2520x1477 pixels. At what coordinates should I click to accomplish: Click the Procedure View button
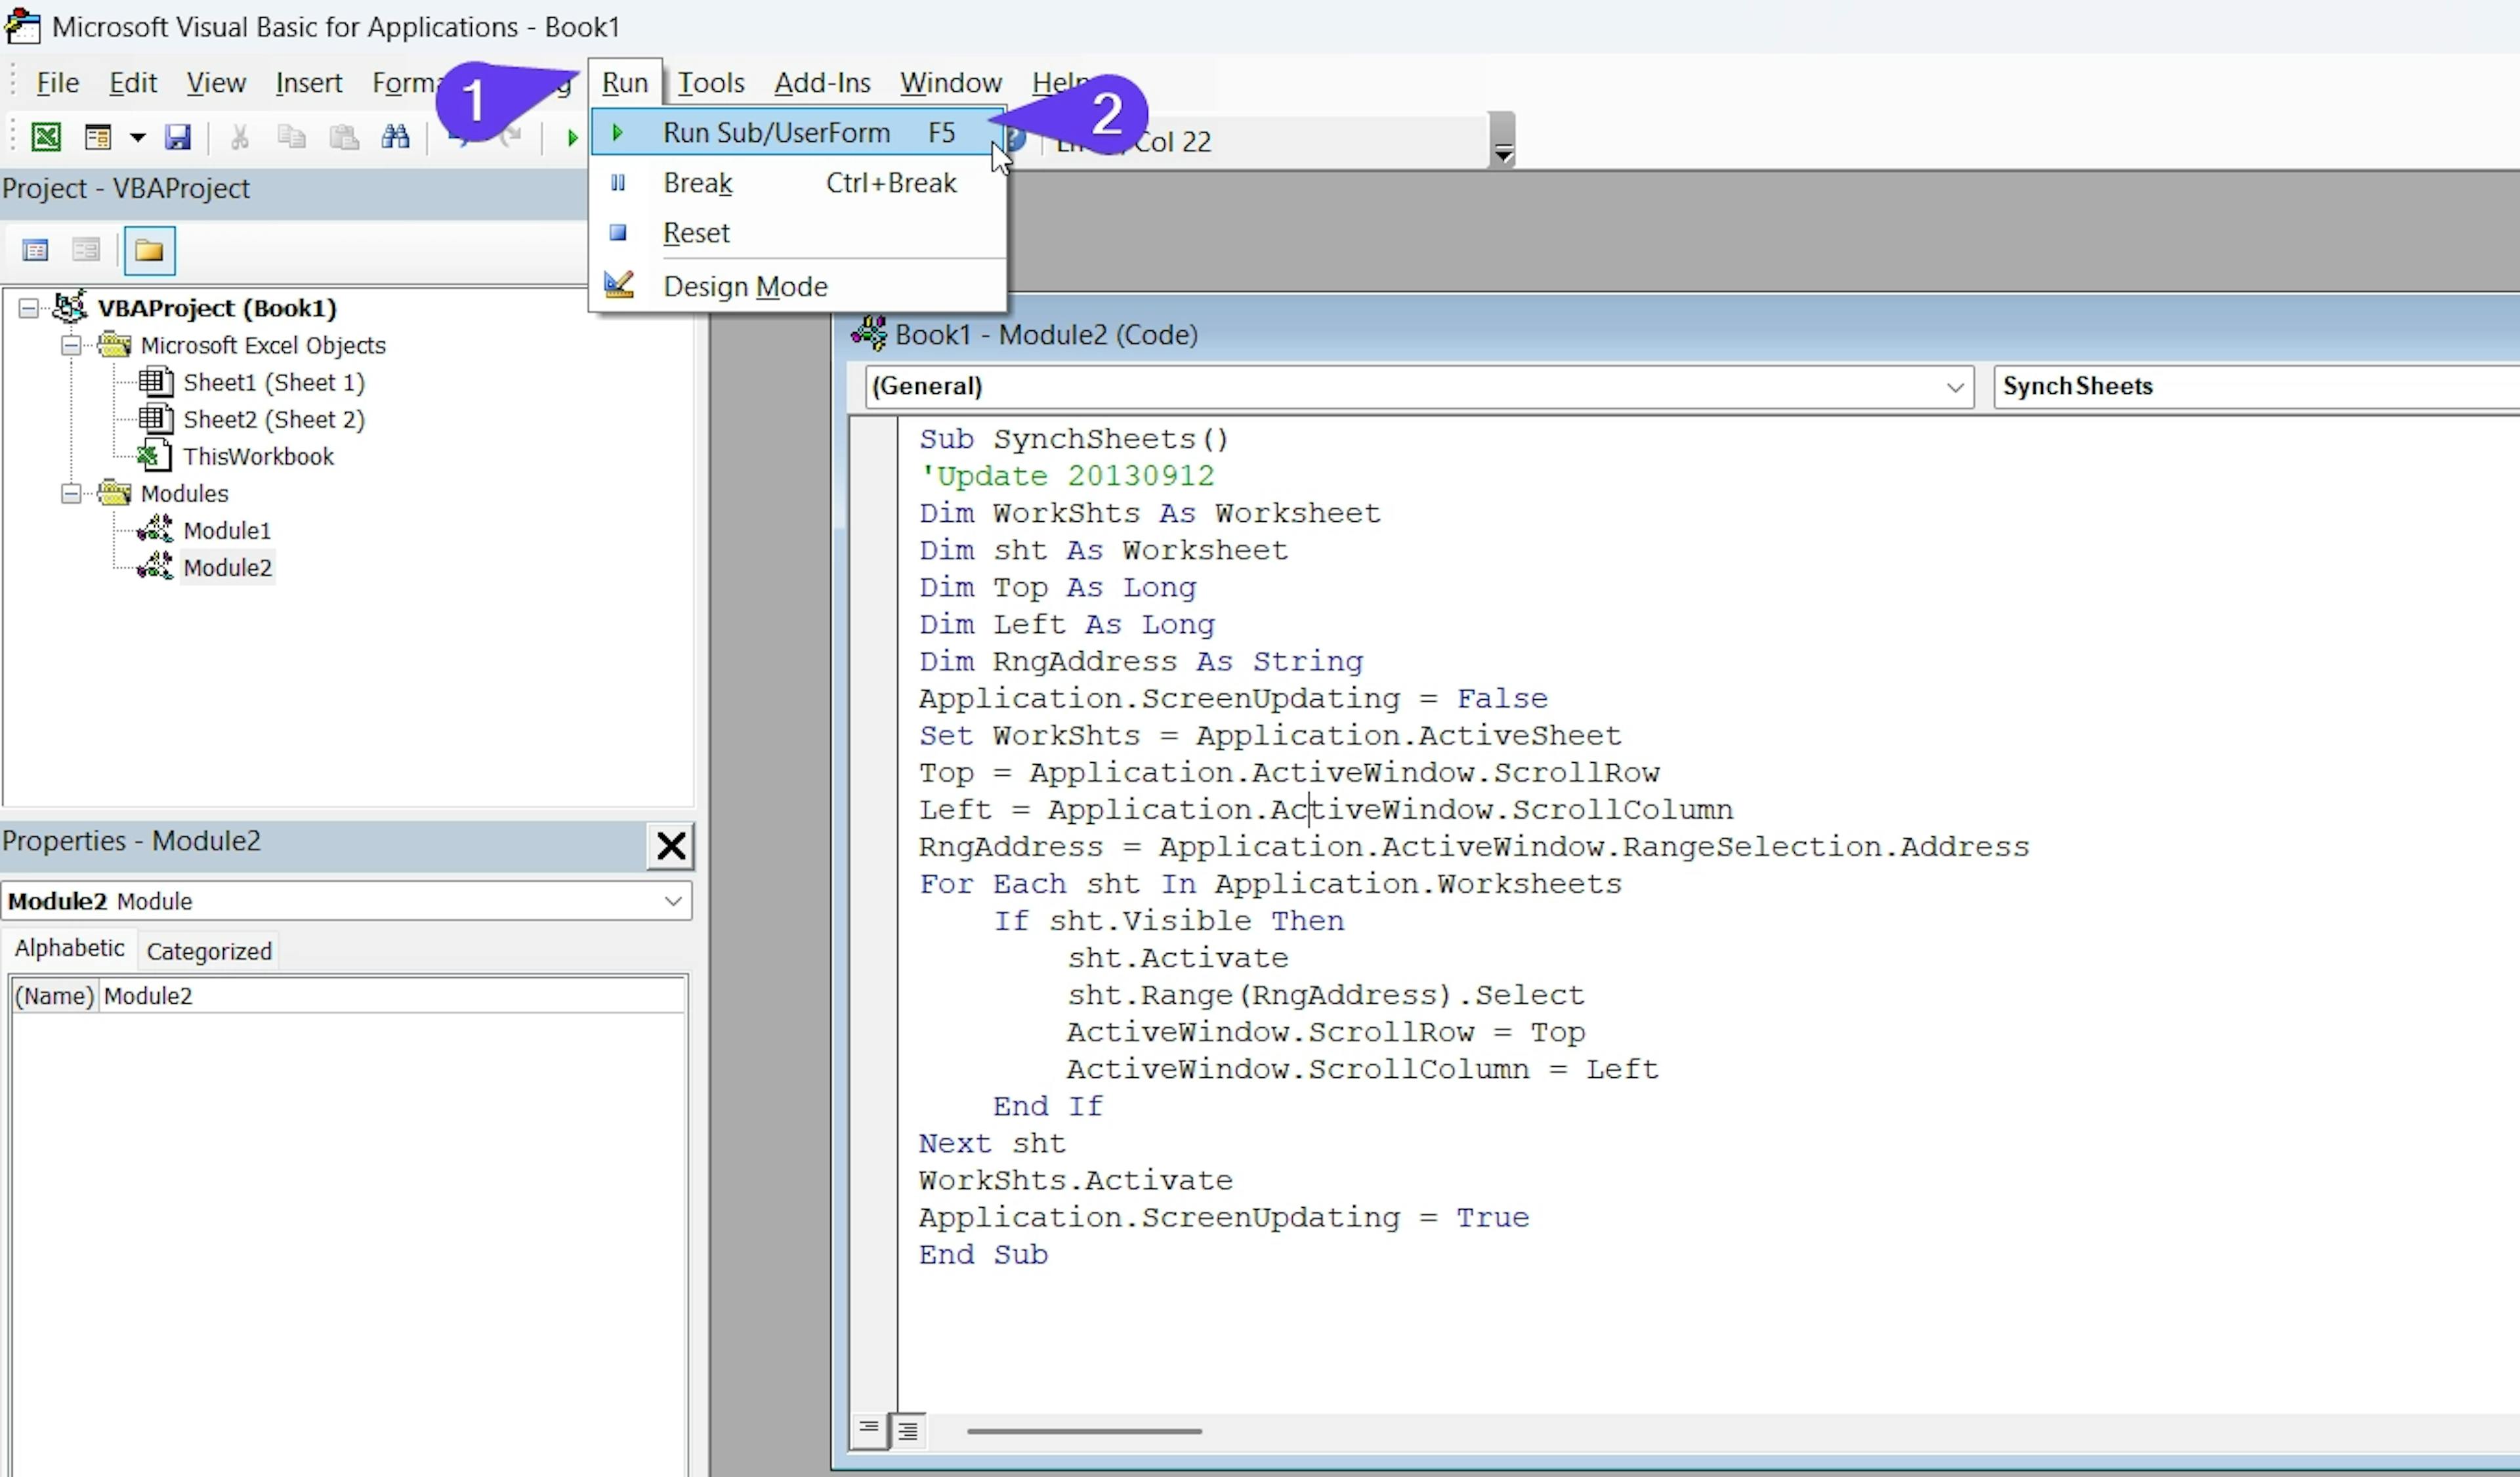[x=869, y=1430]
